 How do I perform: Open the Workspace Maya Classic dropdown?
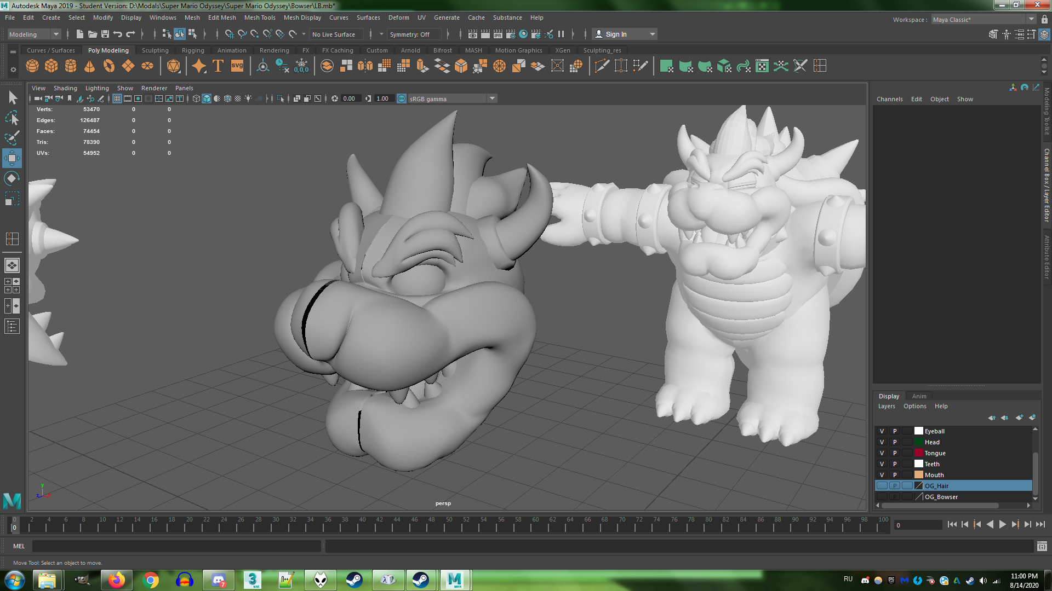[x=984, y=19]
